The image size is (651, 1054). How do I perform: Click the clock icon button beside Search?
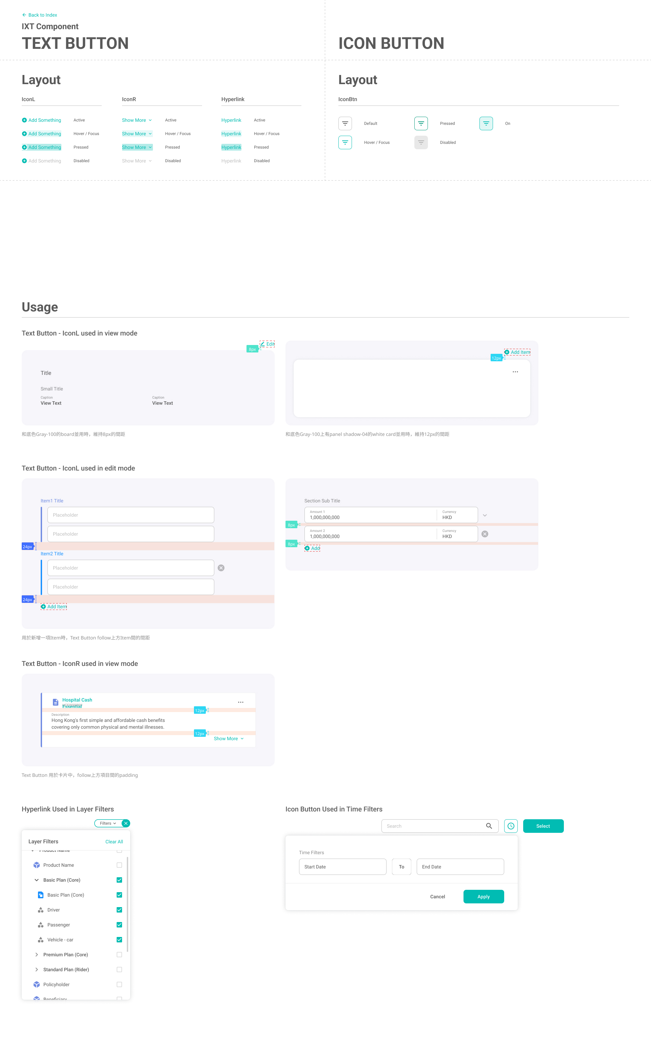511,826
